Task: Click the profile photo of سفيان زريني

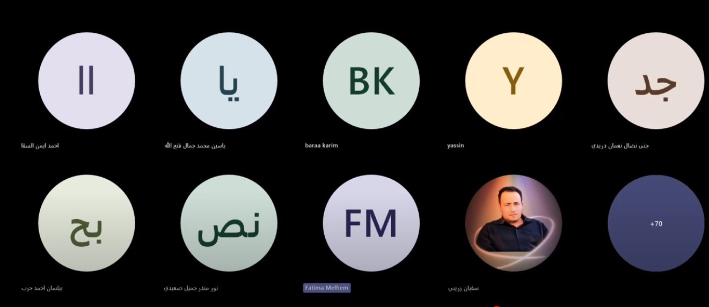Action: tap(514, 223)
